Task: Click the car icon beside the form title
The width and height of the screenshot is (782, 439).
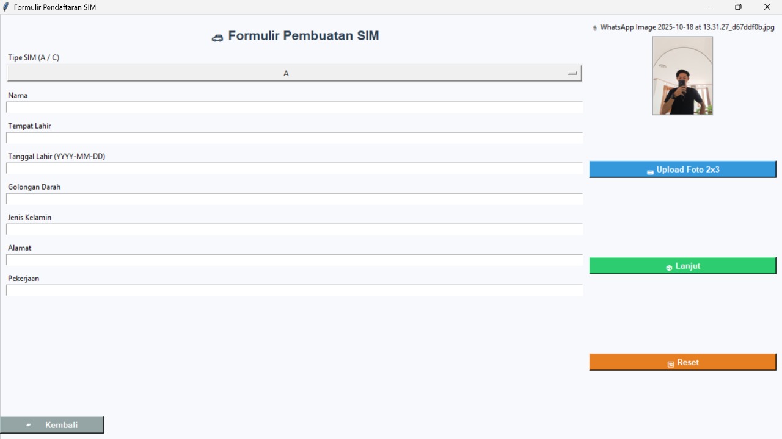Action: pos(217,38)
